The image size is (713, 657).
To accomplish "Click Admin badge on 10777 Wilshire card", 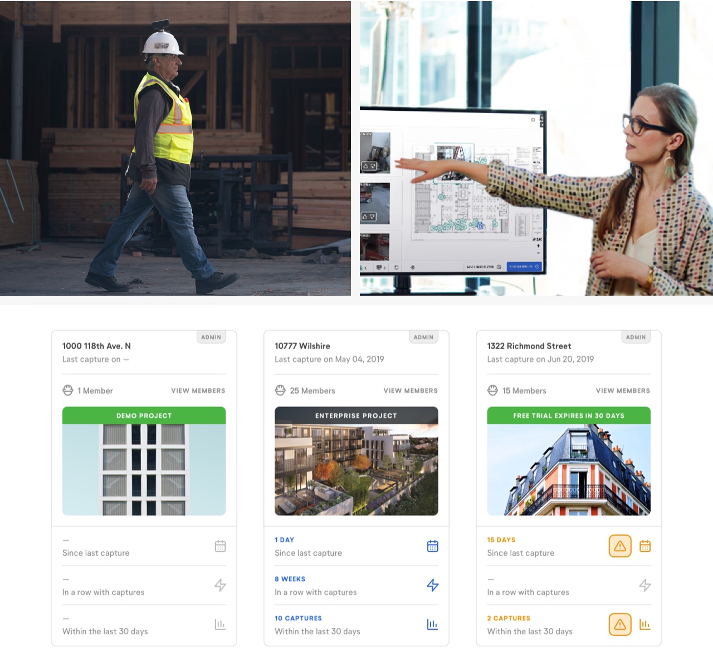I will (423, 337).
